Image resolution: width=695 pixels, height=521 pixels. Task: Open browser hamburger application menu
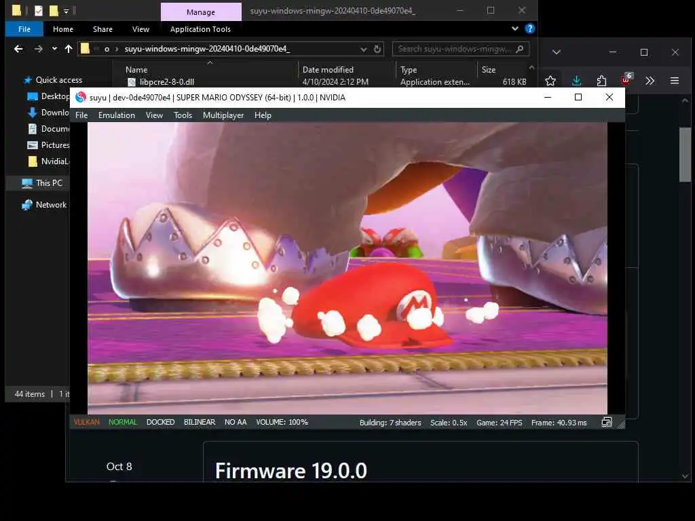pos(675,81)
